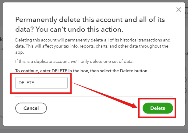Select the "Permanently delete this account" heading
Image resolution: width=188 pixels, height=133 pixels.
coord(90,20)
